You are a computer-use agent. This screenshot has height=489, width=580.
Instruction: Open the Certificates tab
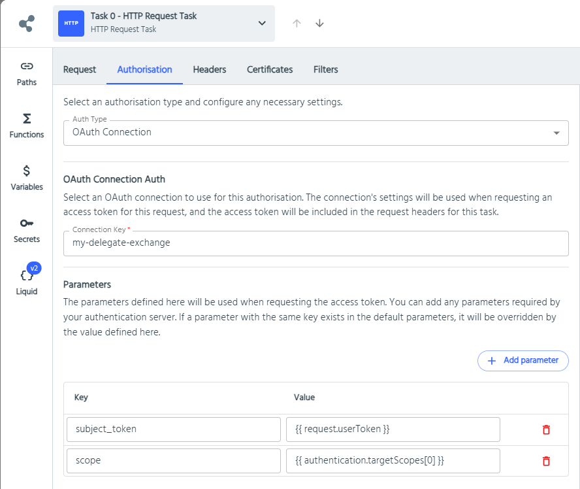[x=270, y=69]
